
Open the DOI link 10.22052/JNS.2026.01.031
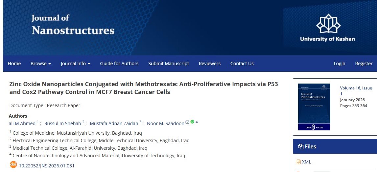47,166
